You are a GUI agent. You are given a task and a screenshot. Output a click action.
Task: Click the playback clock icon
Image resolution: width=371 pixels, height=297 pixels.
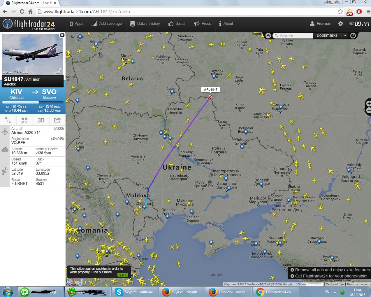[x=353, y=36]
